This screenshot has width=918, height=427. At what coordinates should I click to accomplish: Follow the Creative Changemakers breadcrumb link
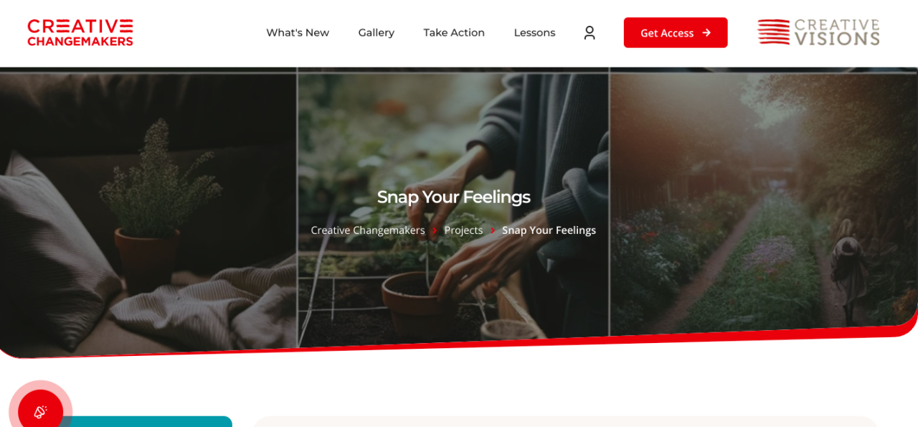pos(368,230)
